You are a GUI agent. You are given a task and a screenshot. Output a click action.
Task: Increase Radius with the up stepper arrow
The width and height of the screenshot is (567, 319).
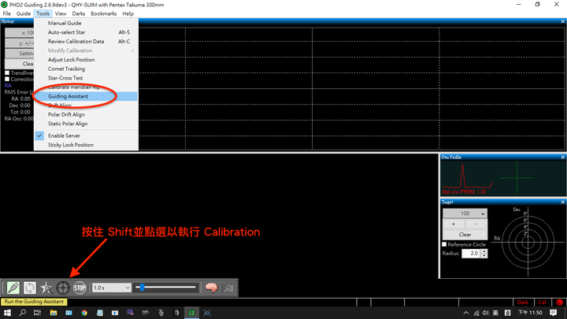[x=484, y=251]
